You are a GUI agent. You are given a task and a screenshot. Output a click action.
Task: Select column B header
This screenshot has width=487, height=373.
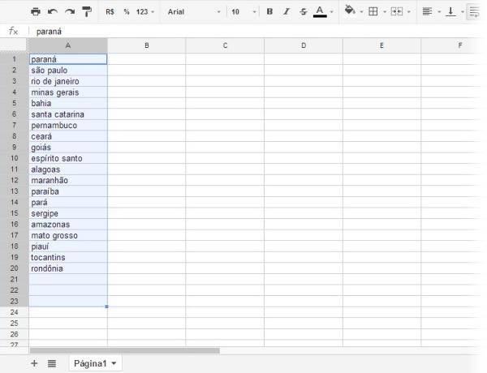pos(147,45)
